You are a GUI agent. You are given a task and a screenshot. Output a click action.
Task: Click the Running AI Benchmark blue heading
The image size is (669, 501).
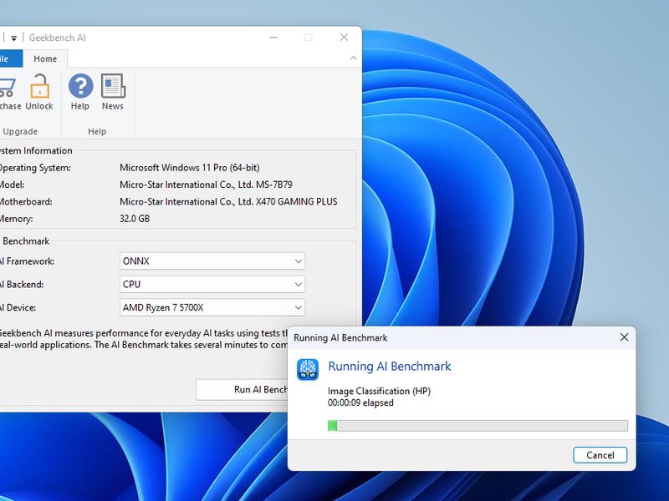coord(390,367)
